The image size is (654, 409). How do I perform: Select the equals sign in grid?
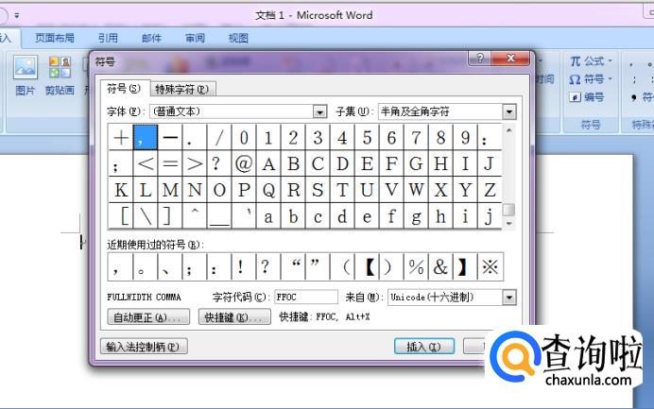(170, 163)
